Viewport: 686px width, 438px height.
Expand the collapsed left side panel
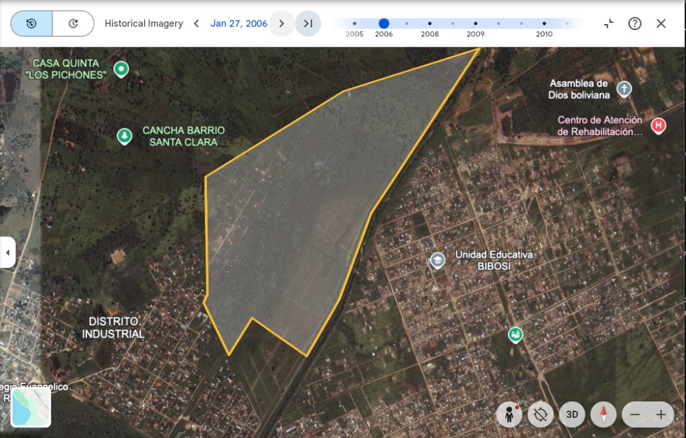click(7, 252)
